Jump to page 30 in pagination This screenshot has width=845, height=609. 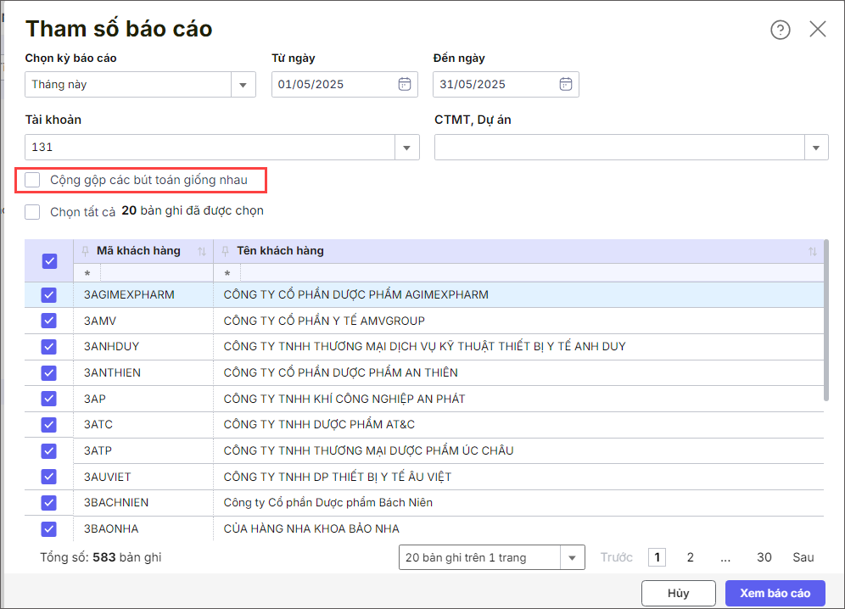click(764, 557)
